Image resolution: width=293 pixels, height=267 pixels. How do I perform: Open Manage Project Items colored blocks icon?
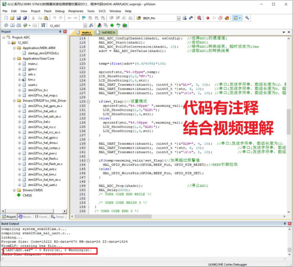(100, 25)
